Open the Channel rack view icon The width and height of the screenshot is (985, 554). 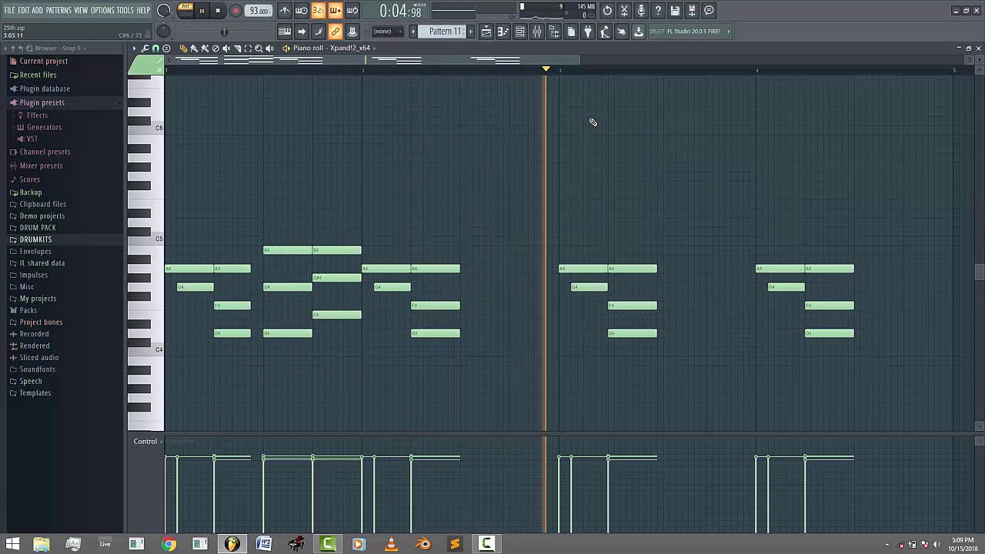click(x=520, y=32)
